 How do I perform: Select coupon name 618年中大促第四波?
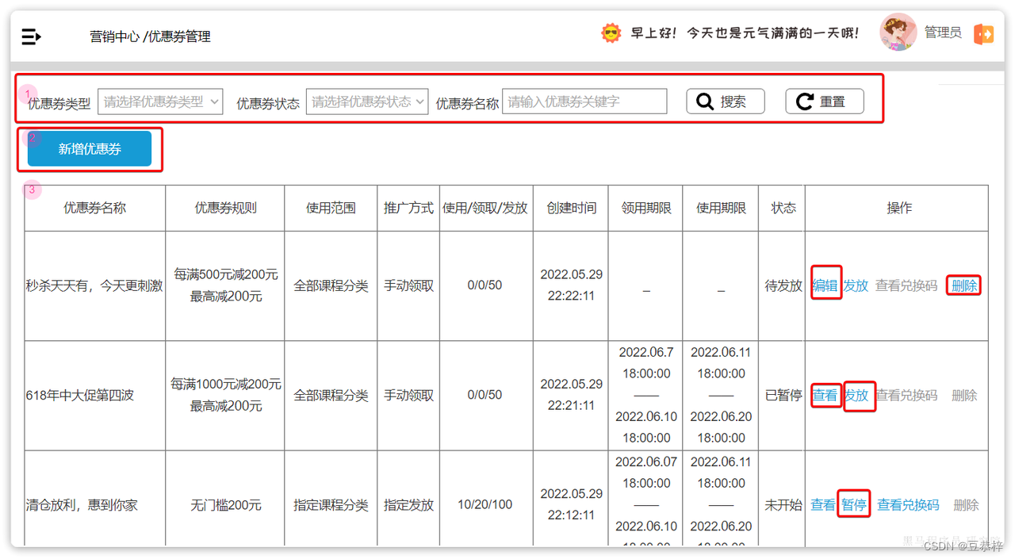pos(80,395)
